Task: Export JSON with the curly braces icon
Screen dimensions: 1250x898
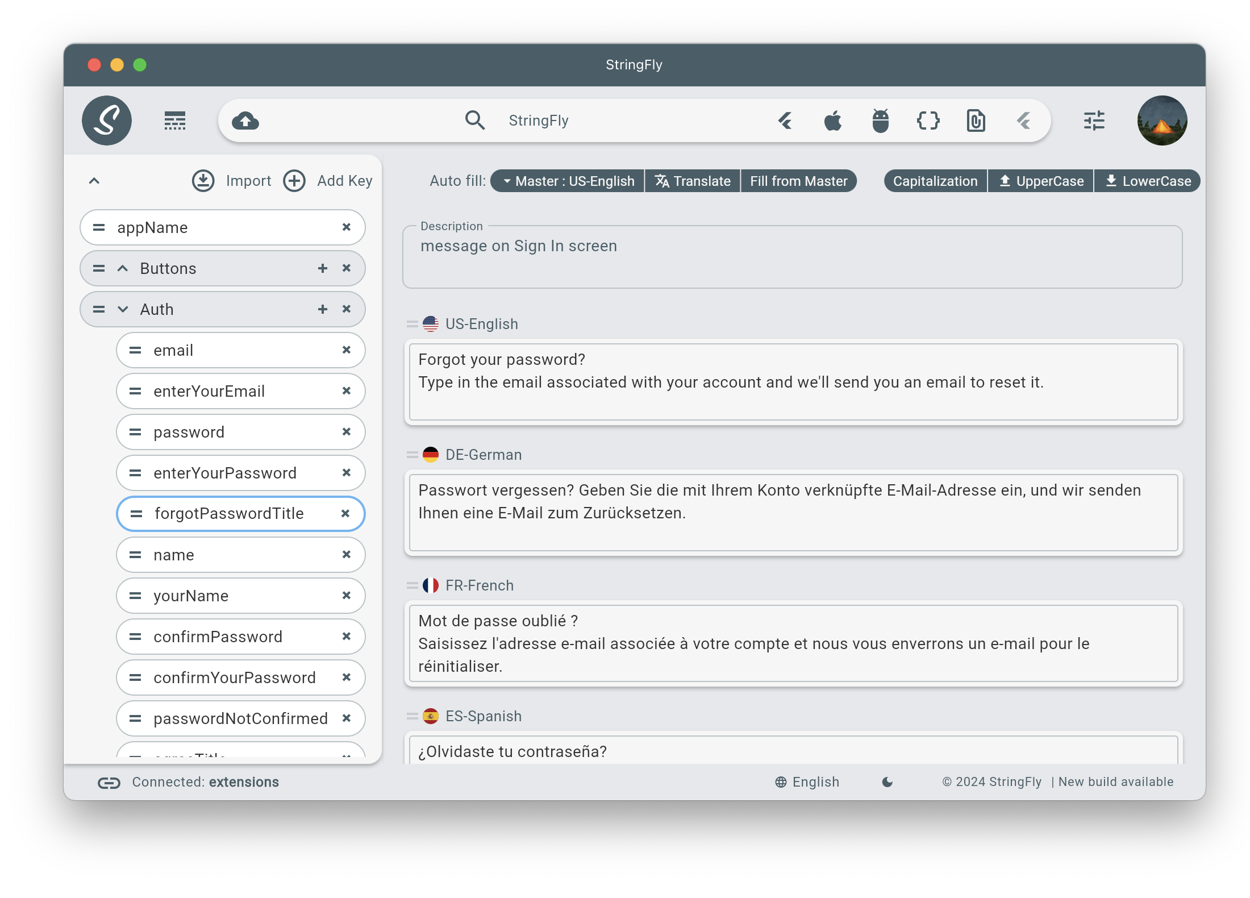Action: 928,120
